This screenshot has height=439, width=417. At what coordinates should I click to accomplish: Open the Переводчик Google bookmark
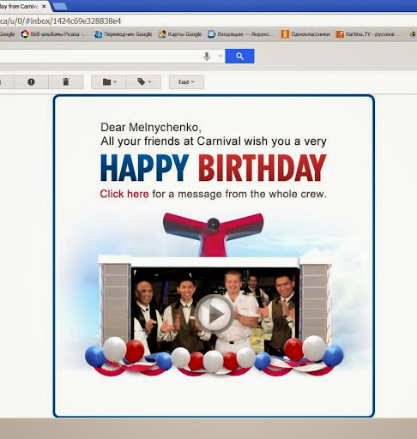pos(124,34)
